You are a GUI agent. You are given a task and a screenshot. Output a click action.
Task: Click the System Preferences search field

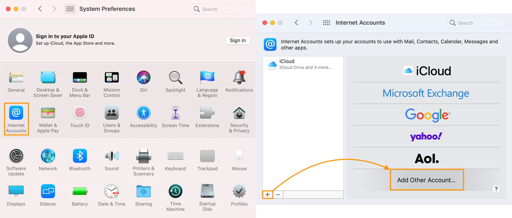pyautogui.click(x=221, y=9)
